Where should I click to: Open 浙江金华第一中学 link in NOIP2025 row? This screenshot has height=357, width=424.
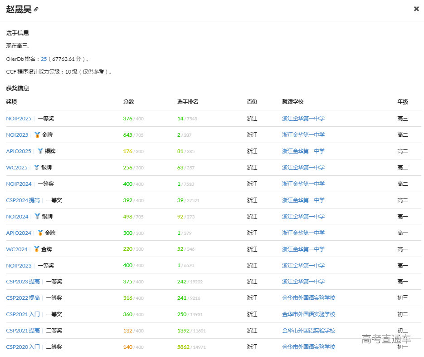pyautogui.click(x=303, y=119)
